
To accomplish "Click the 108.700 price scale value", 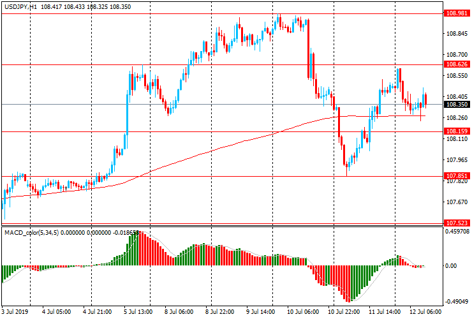I will (x=457, y=55).
